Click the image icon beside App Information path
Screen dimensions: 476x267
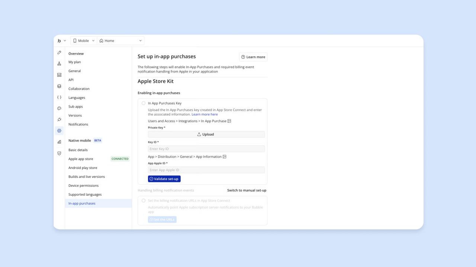pyautogui.click(x=225, y=156)
